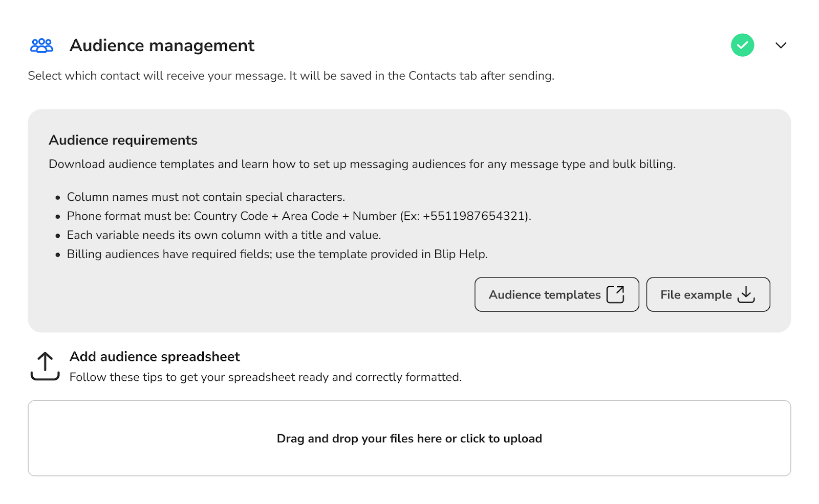
Task: Open the Audience templates button label
Action: coord(545,295)
